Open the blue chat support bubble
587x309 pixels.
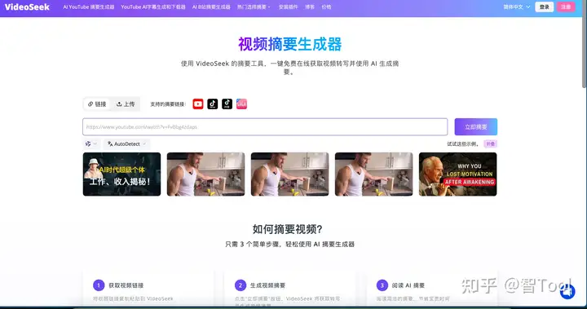(567, 291)
